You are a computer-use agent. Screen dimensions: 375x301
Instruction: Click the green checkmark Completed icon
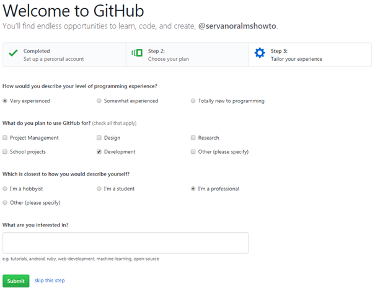[13, 53]
